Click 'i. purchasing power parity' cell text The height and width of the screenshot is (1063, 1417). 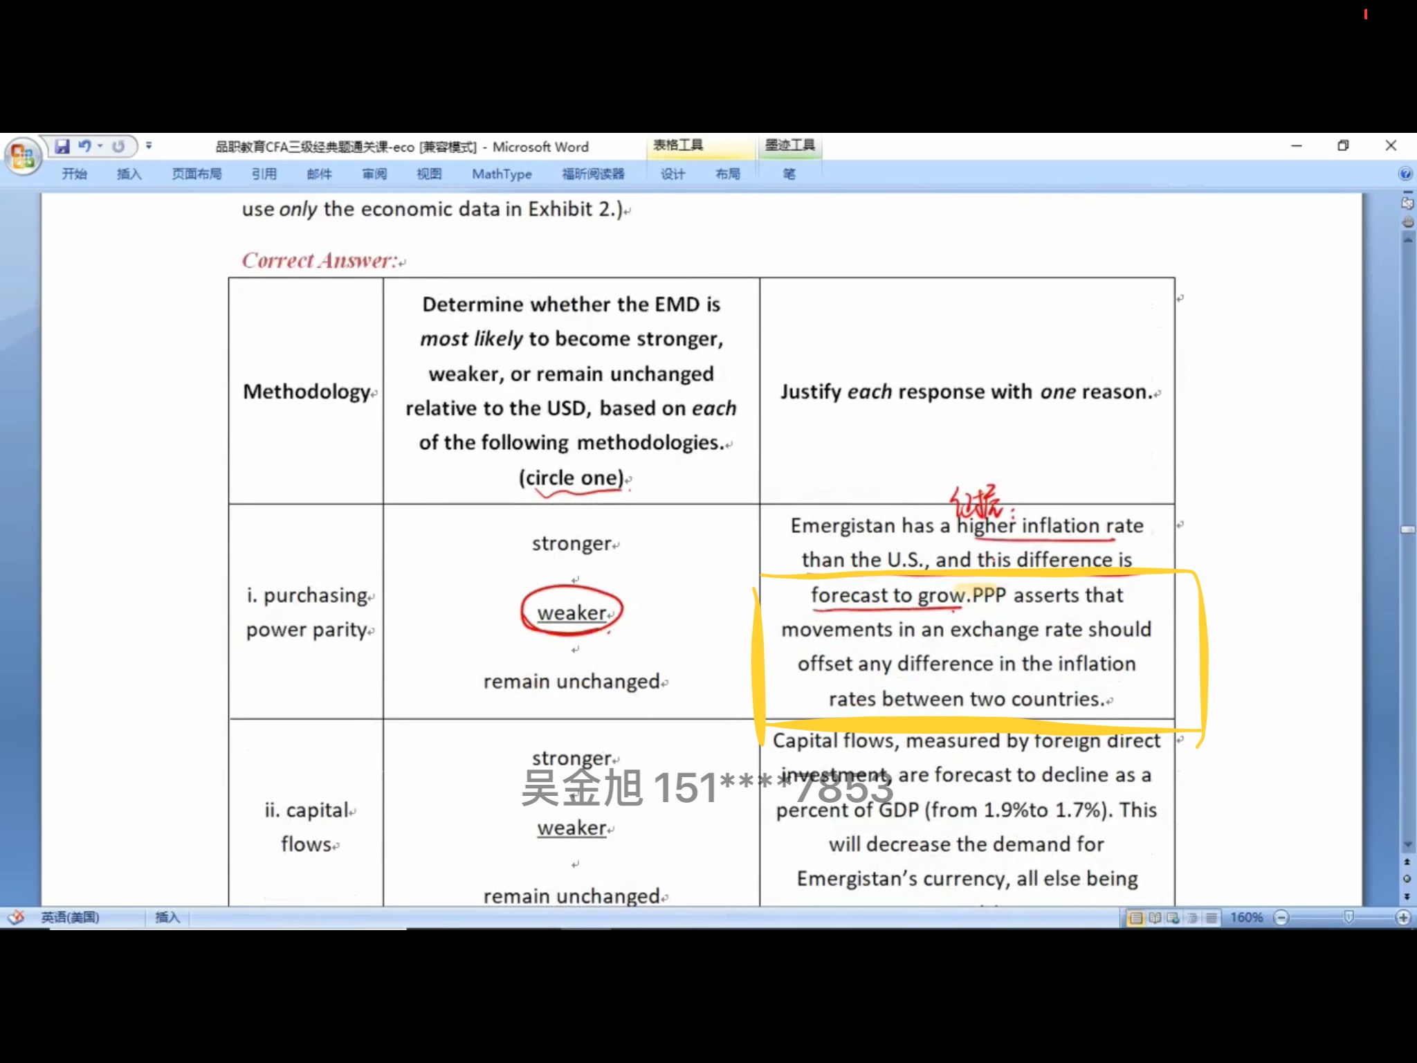pyautogui.click(x=309, y=612)
